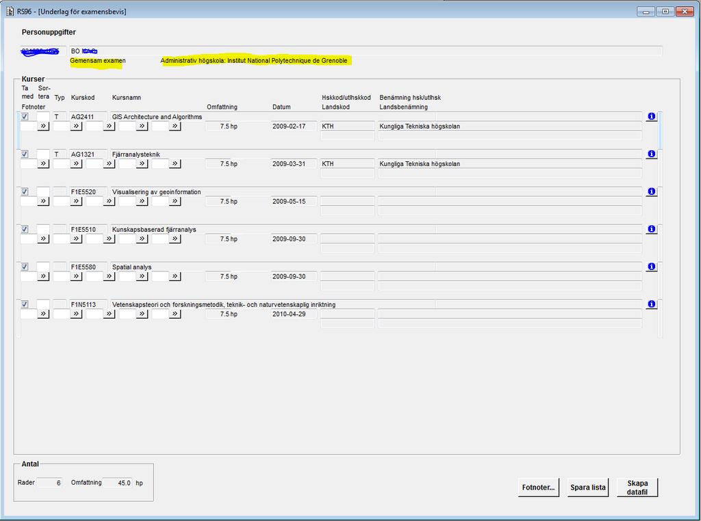
Task: Open info for Vetenskapsteori och forskningsmetodik row
Action: (x=652, y=304)
